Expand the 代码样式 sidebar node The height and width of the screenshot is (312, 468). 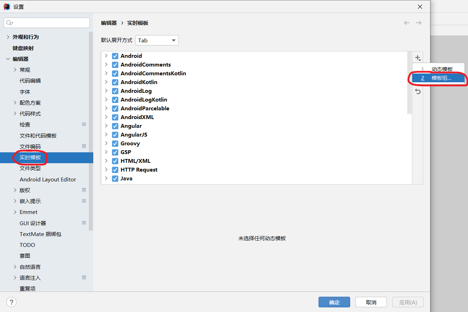click(15, 113)
